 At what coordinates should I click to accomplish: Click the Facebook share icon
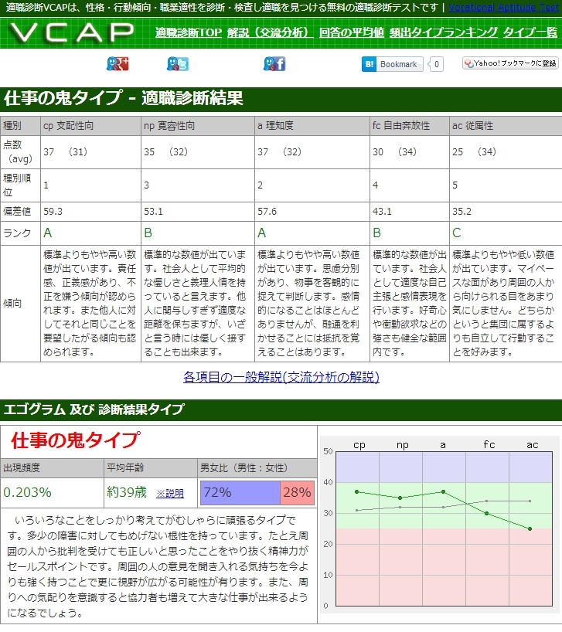click(x=274, y=64)
